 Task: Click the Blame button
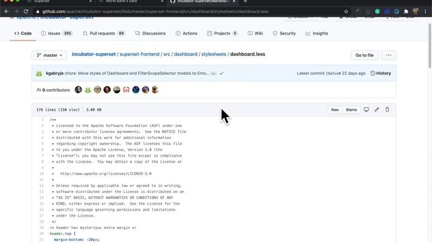(351, 109)
